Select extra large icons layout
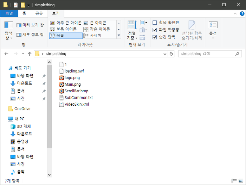Screen dimensions: 246x185 (x=66, y=23)
